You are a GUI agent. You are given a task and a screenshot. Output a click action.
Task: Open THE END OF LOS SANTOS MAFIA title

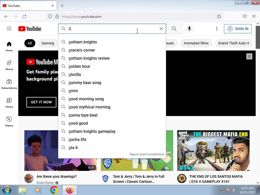click(x=216, y=179)
